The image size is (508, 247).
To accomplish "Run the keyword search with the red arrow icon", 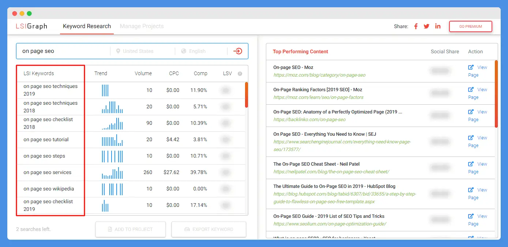I will pos(238,51).
